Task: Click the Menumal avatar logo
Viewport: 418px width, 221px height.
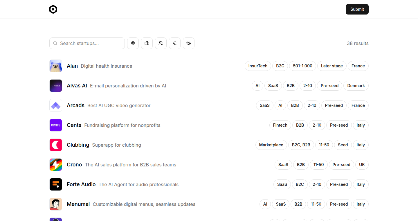Action: tap(56, 204)
